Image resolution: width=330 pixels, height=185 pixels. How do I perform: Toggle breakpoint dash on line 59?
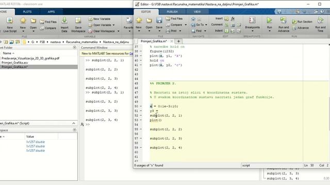(x=141, y=147)
